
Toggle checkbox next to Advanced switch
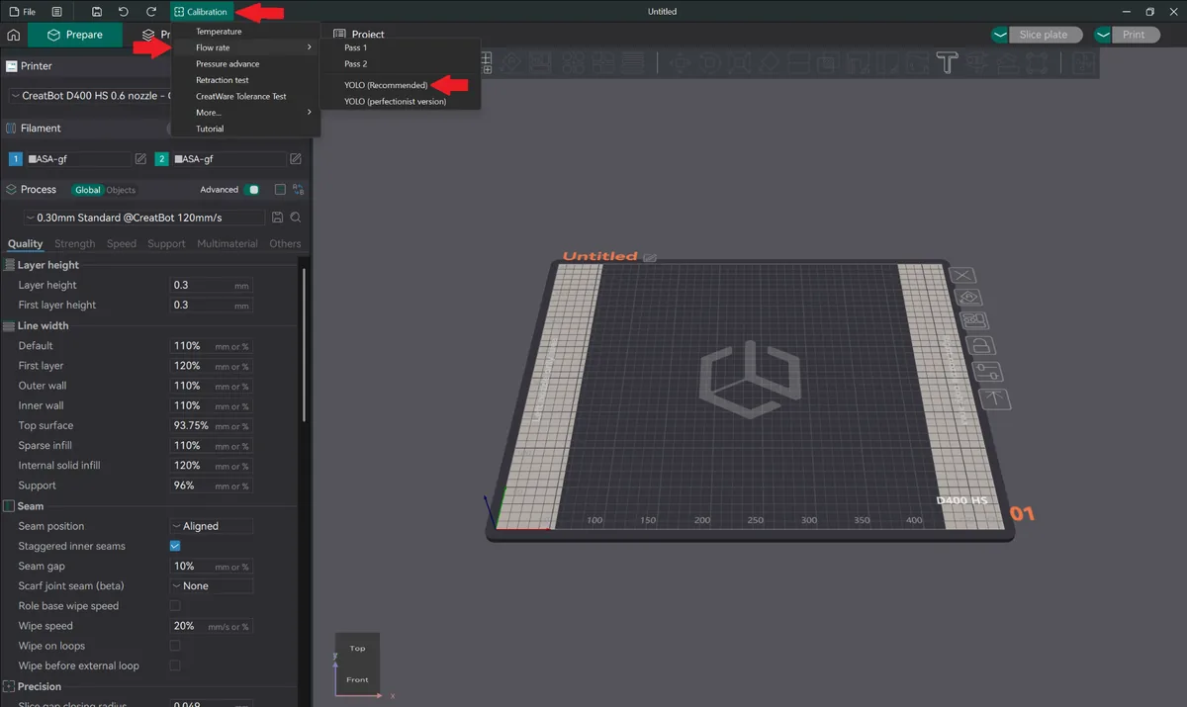tap(280, 190)
